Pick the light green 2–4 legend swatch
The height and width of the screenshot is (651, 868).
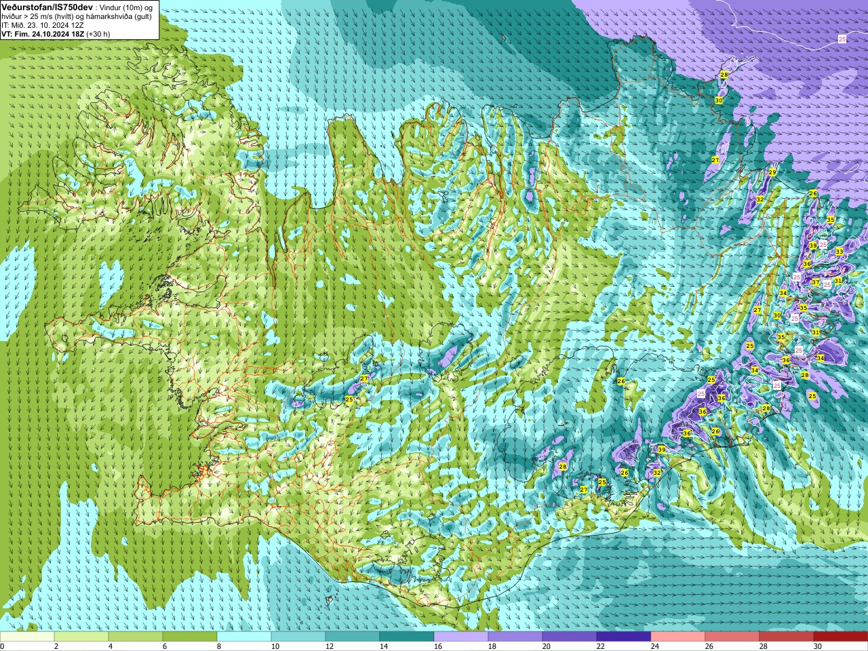click(x=81, y=637)
